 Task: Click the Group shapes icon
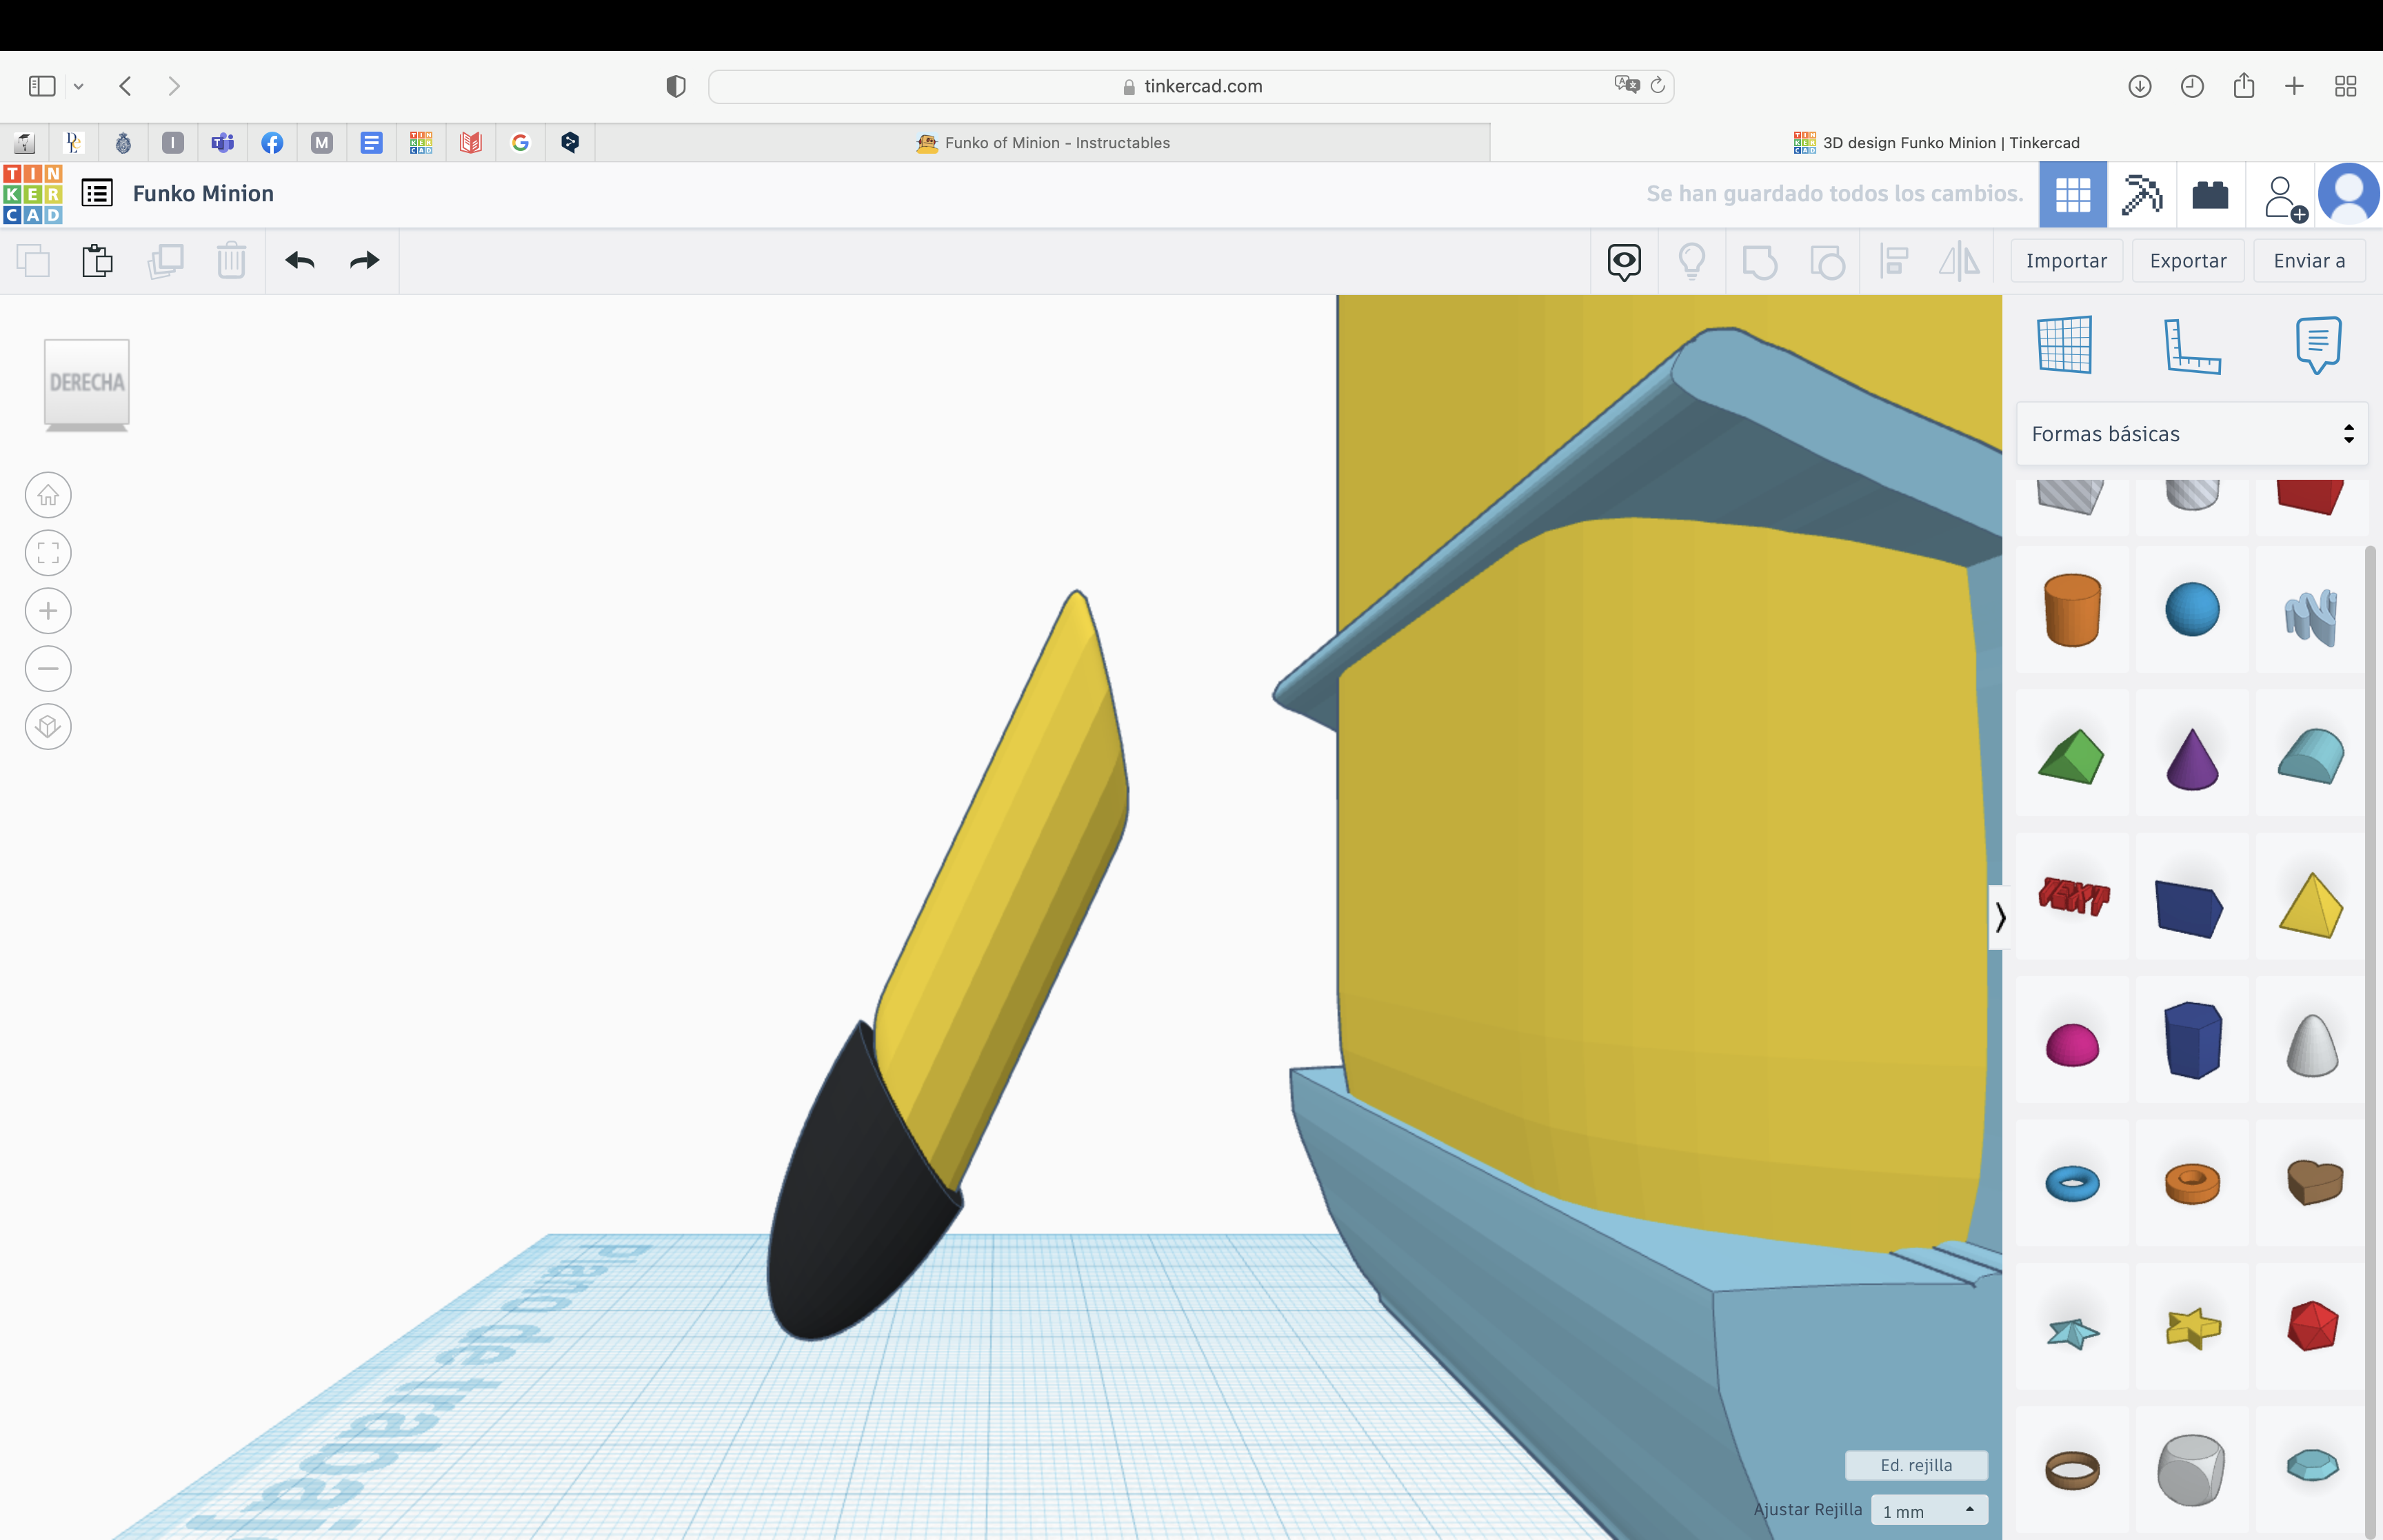pyautogui.click(x=1760, y=262)
